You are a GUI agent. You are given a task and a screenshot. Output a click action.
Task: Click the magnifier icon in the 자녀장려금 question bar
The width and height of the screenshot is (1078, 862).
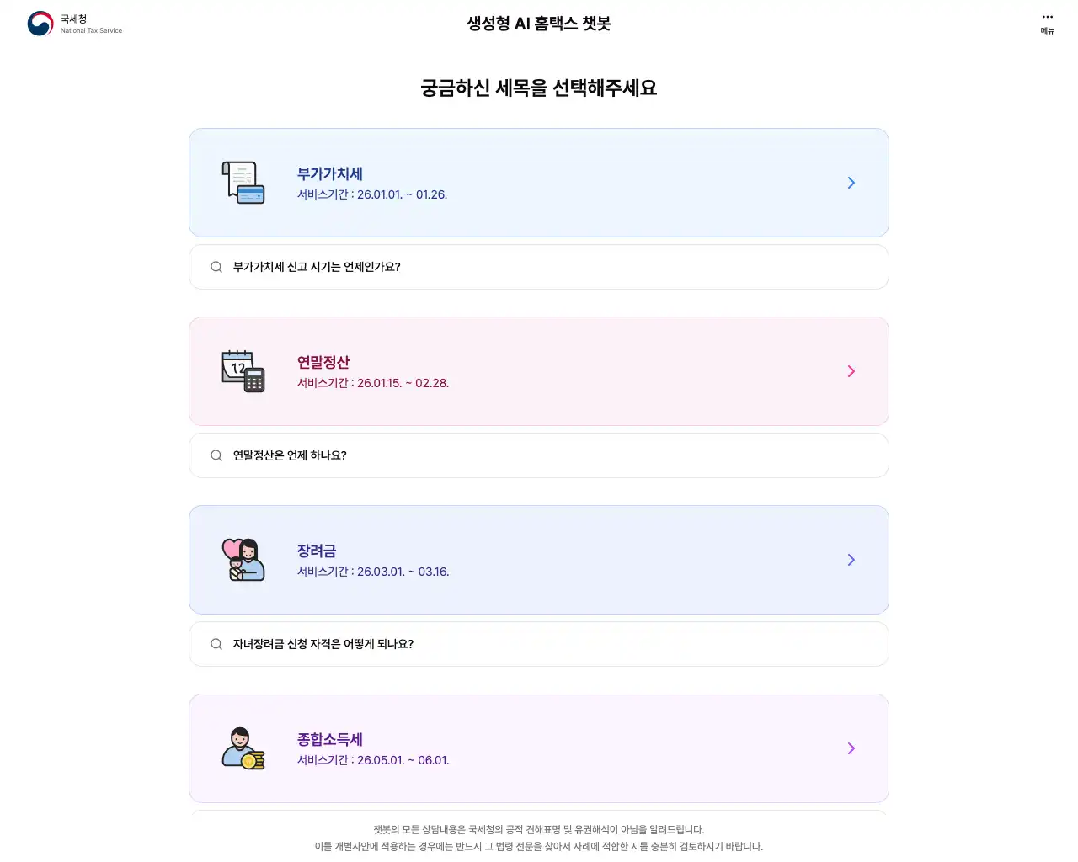pos(216,644)
